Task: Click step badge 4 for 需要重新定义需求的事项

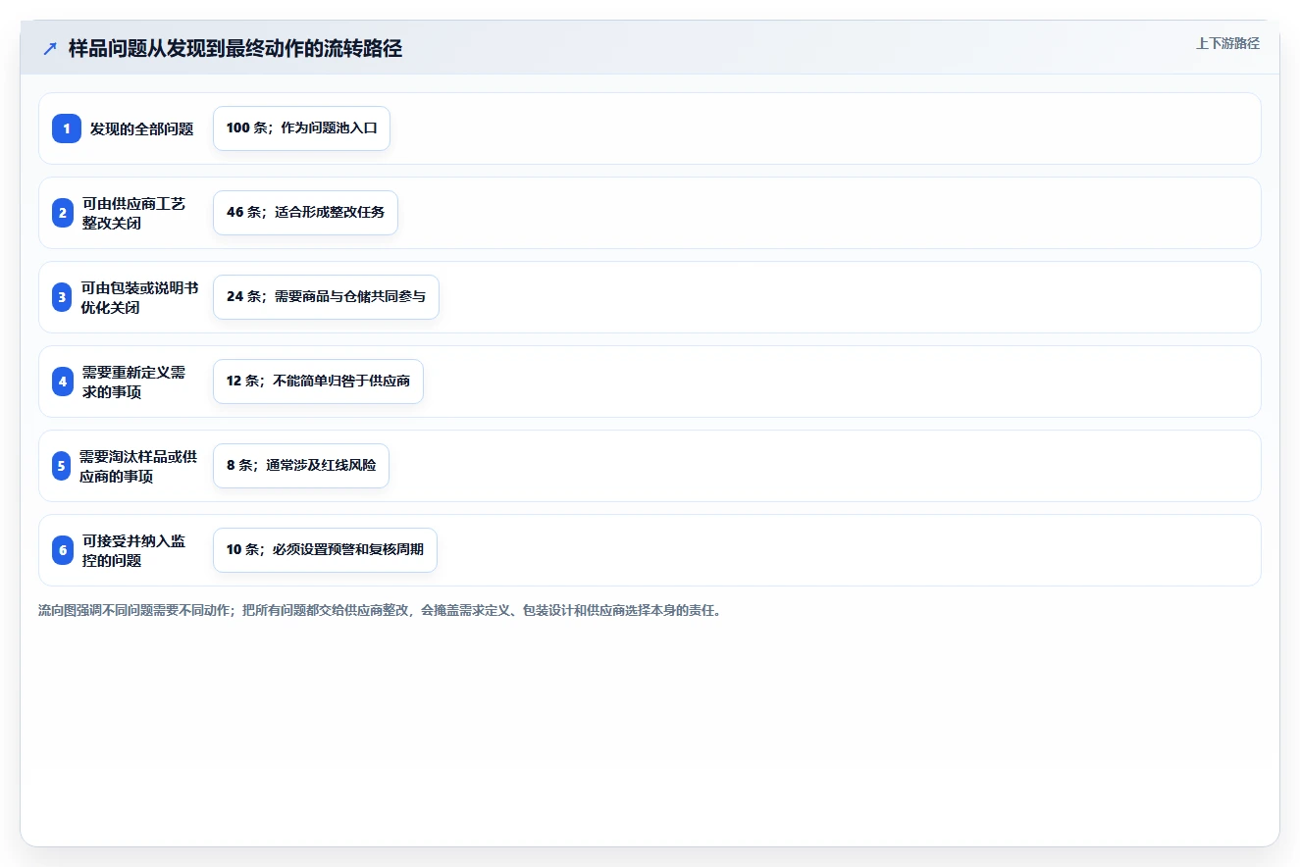Action: click(63, 382)
